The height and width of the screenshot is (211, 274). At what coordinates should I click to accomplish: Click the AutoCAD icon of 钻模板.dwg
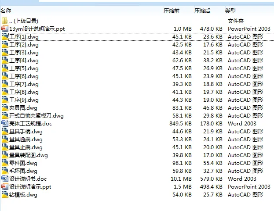pyautogui.click(x=5, y=194)
